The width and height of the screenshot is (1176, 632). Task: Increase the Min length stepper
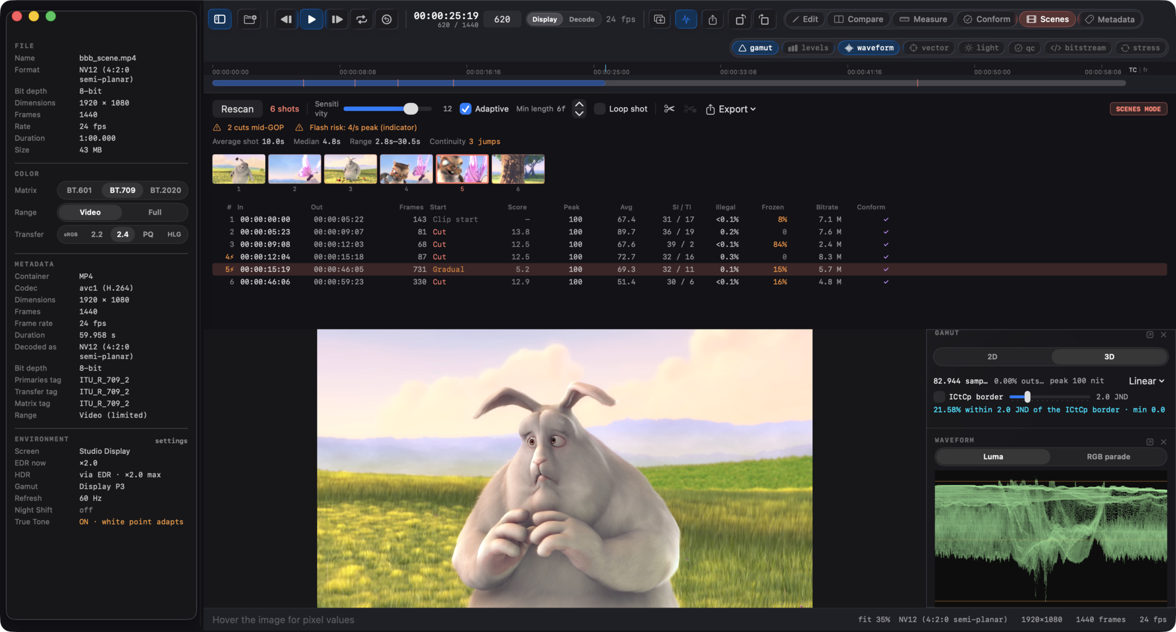579,104
